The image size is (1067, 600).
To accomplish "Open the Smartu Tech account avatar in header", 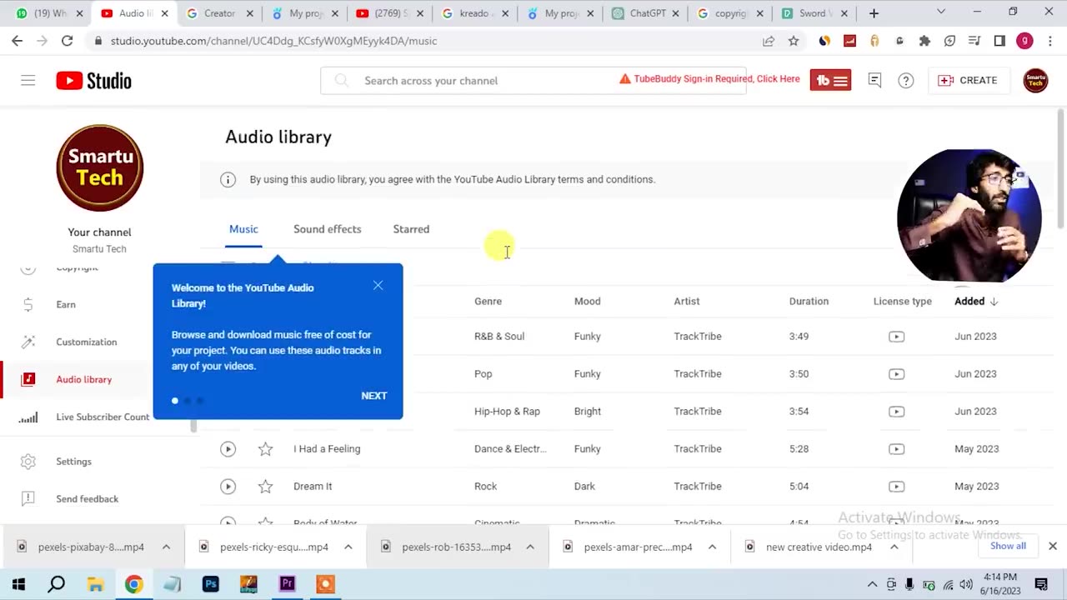I will tap(1035, 80).
